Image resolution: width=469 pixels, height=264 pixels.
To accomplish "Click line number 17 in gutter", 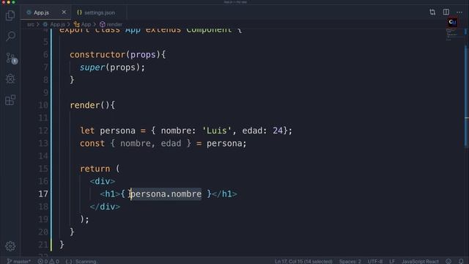I will click(43, 194).
